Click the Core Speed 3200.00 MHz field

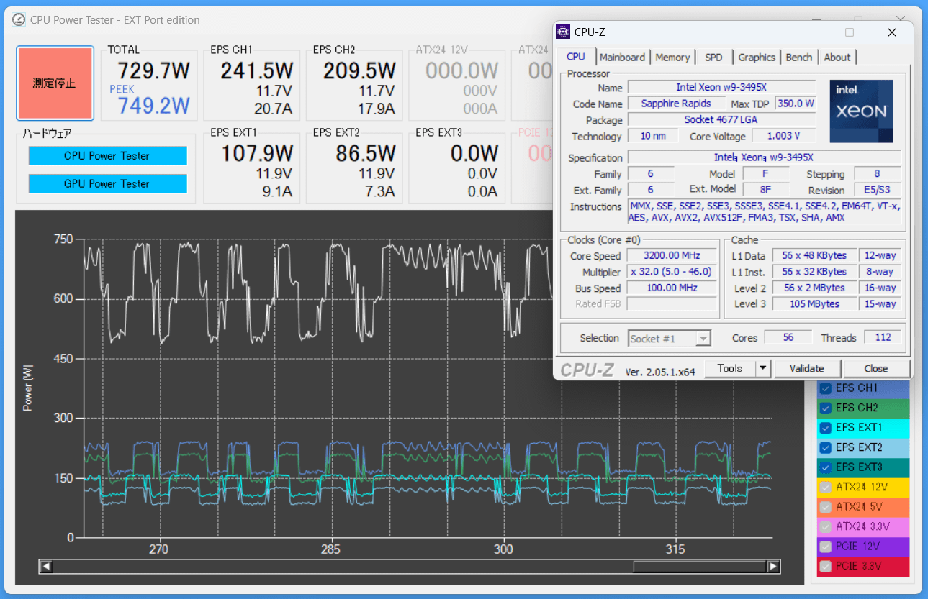click(x=672, y=255)
